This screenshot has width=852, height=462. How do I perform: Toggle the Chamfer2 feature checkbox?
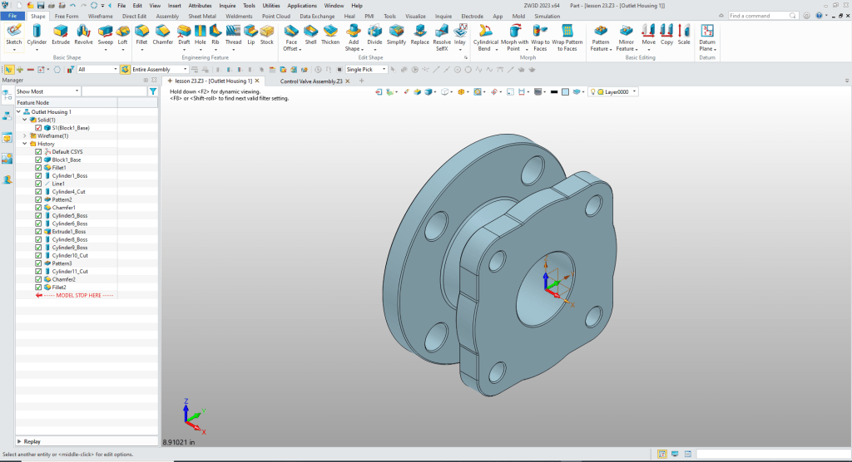pos(39,279)
